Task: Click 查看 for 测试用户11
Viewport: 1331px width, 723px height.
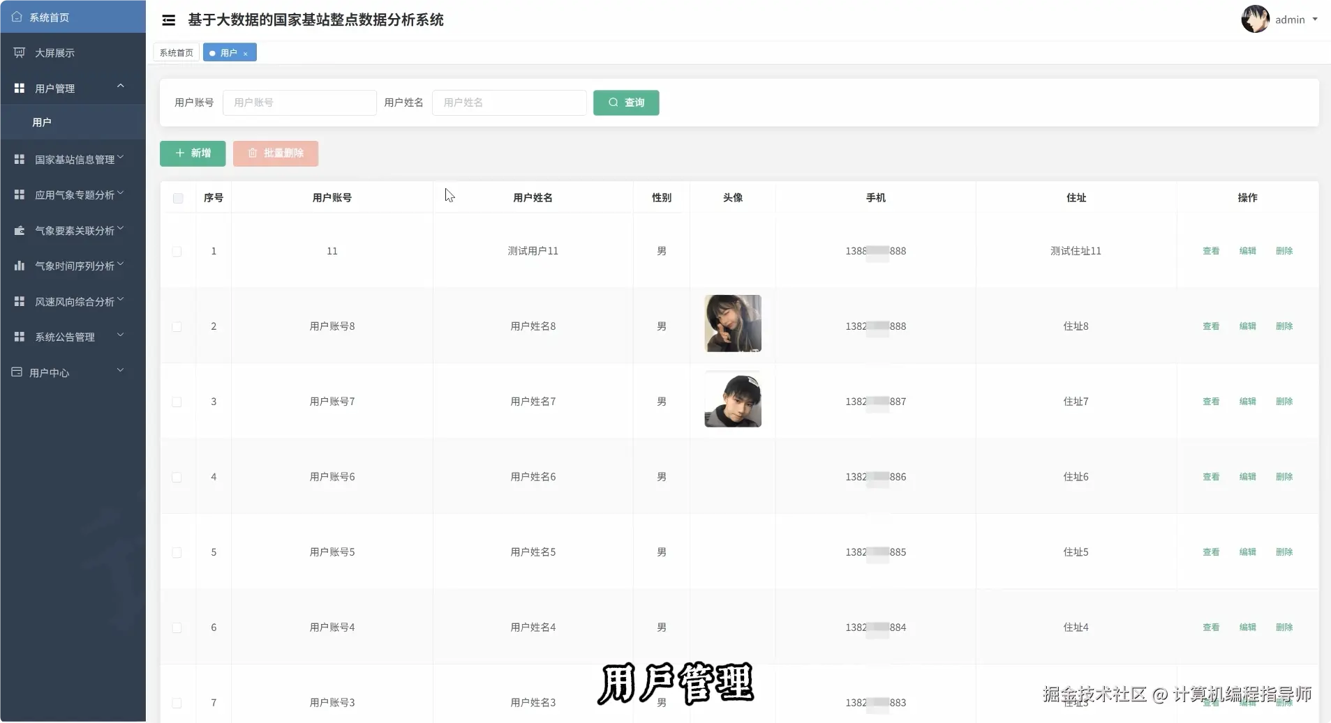Action: coord(1211,251)
